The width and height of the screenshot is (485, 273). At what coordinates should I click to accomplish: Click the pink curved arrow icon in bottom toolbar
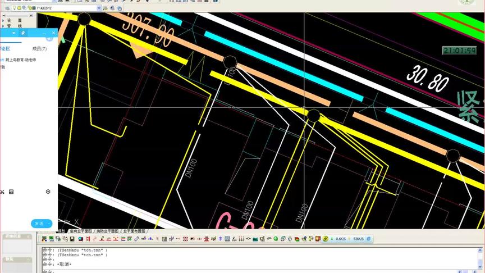95,239
